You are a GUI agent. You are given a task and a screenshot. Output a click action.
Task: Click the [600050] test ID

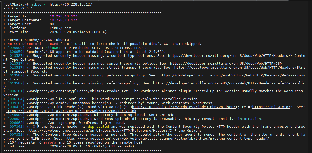tap(16, 52)
